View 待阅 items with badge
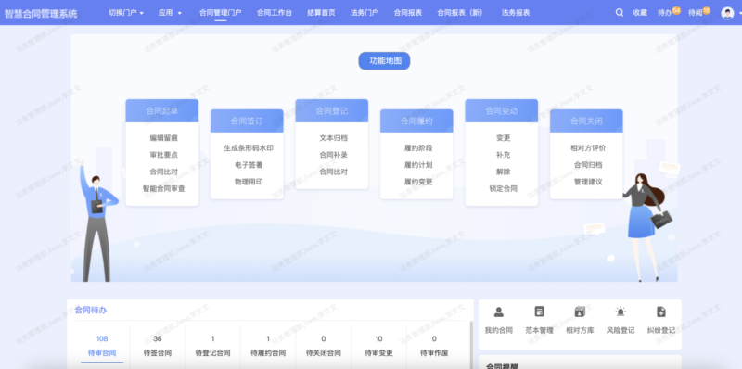 point(699,12)
